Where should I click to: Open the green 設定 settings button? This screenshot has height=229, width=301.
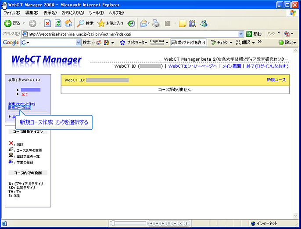click(x=287, y=43)
